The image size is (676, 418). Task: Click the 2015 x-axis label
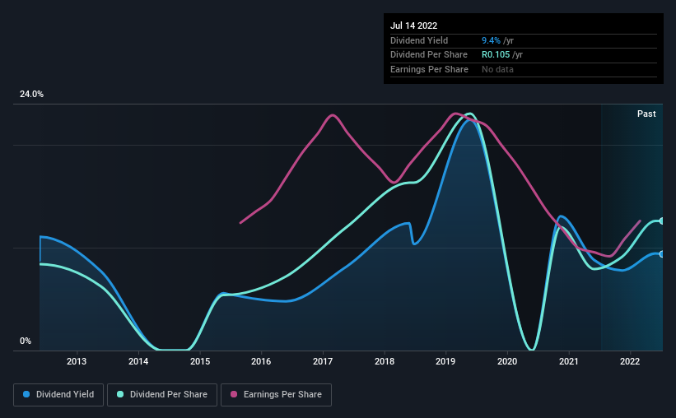200,361
